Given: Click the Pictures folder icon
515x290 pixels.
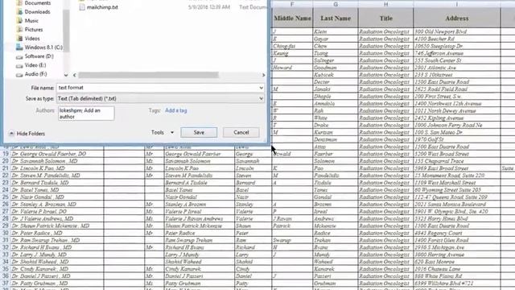Looking at the screenshot, I should [20, 30].
